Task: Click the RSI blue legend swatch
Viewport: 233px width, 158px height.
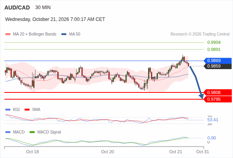Action: [8, 110]
